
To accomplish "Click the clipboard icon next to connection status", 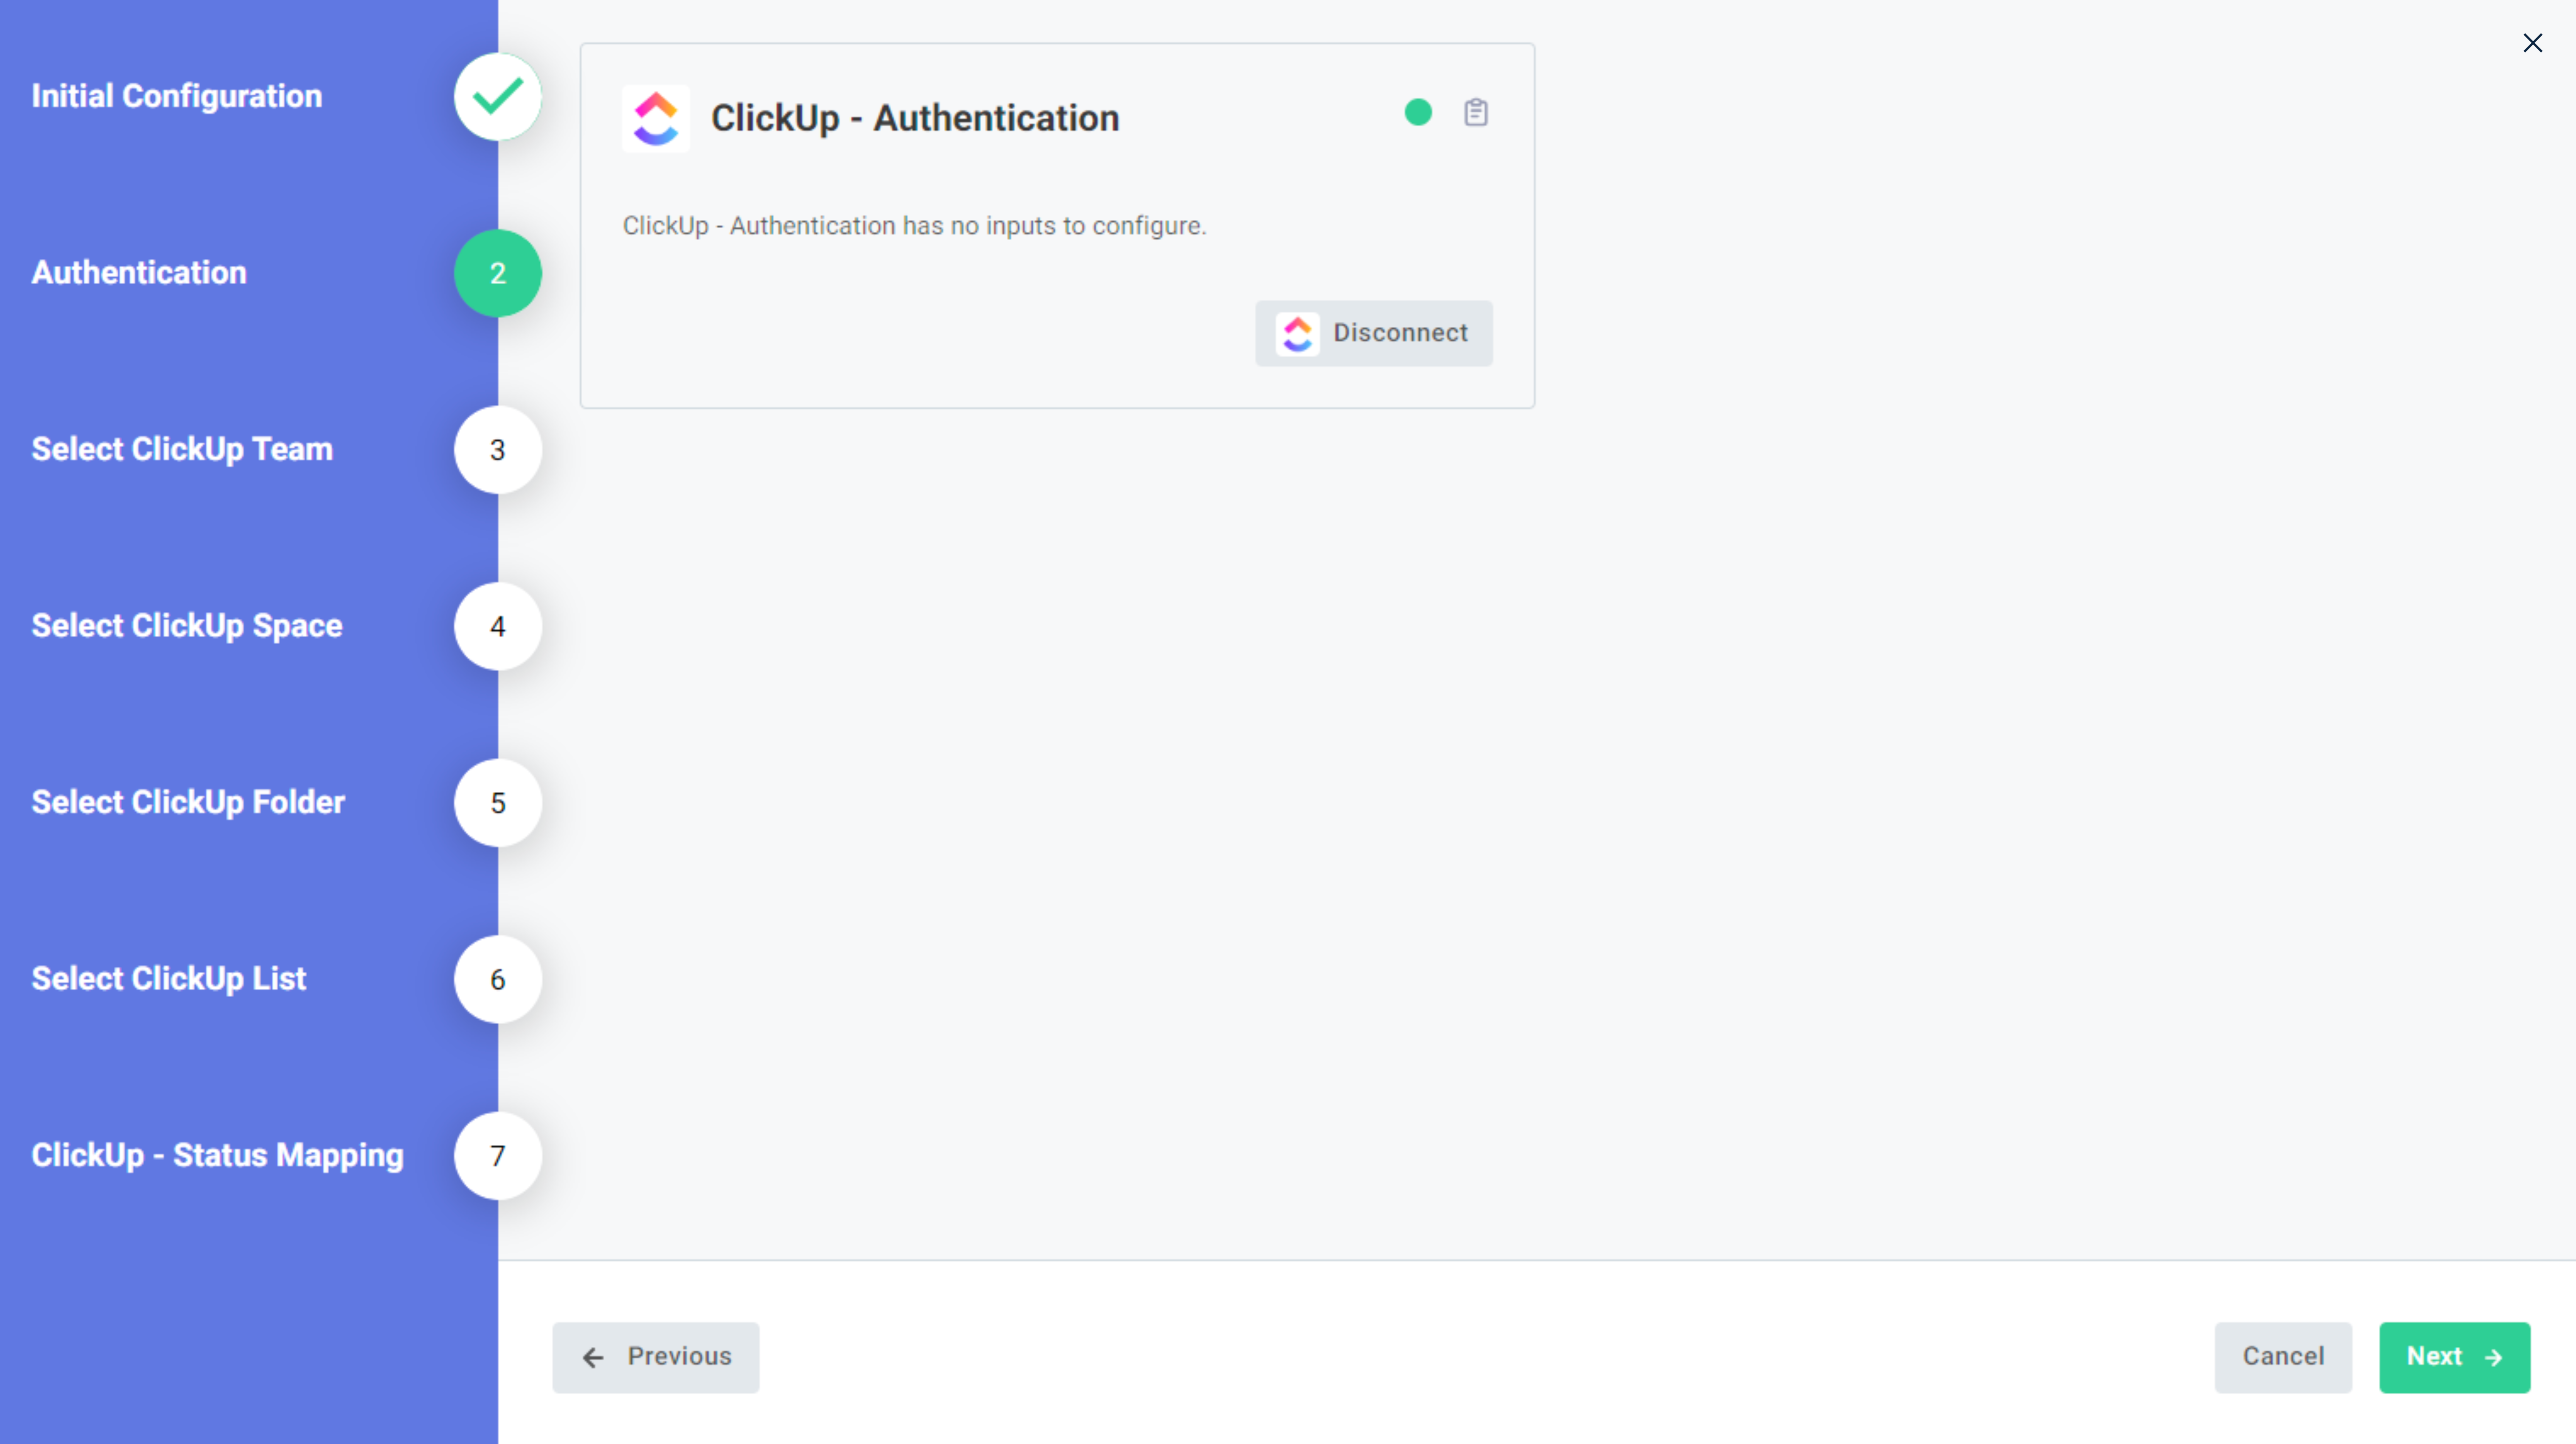I will 1477,113.
